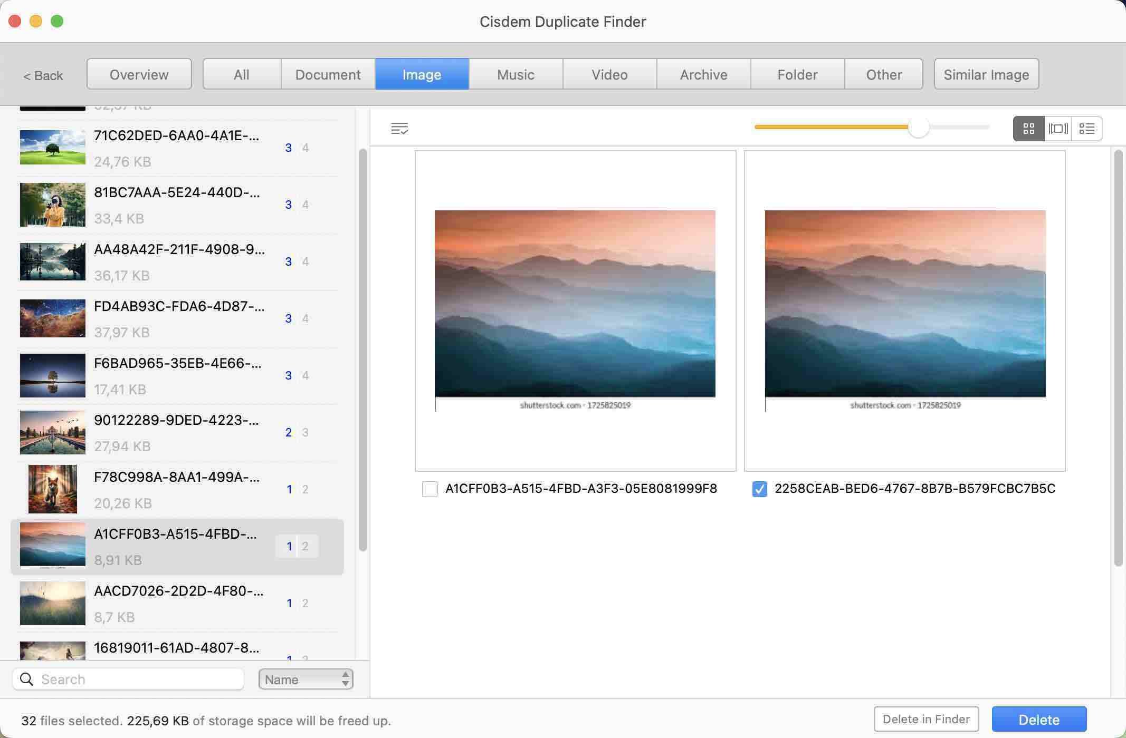The image size is (1126, 738).
Task: Check the A1CFF0B3 image checkbox
Action: pyautogui.click(x=430, y=489)
